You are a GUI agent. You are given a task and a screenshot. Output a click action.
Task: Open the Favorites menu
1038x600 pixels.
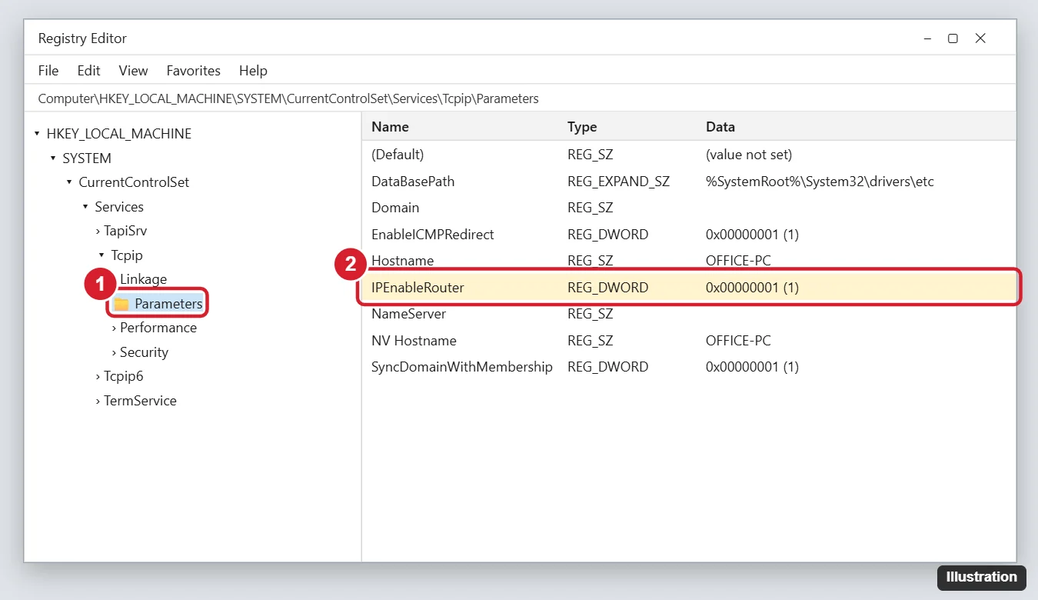[x=193, y=70]
